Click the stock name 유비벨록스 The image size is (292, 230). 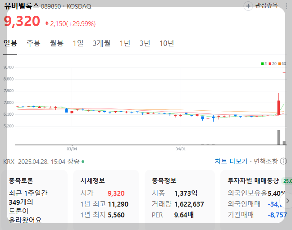(x=22, y=6)
